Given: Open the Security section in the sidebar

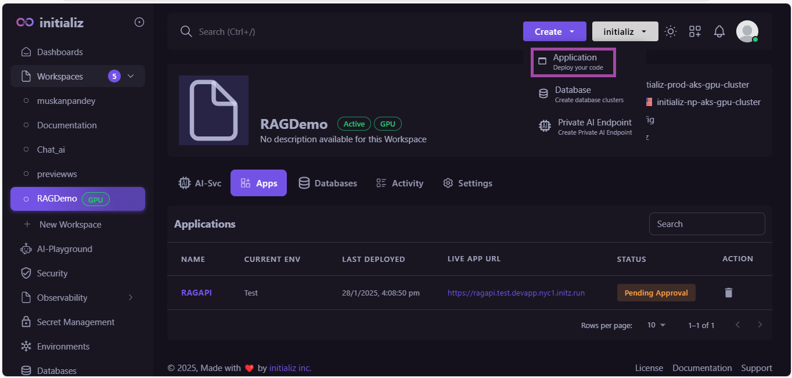Looking at the screenshot, I should (x=51, y=273).
